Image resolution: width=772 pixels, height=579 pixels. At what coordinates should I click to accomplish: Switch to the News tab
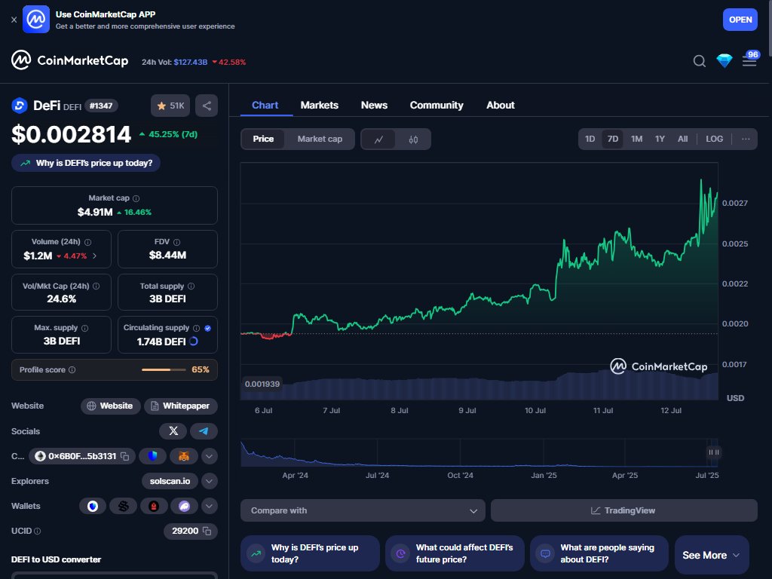point(374,105)
